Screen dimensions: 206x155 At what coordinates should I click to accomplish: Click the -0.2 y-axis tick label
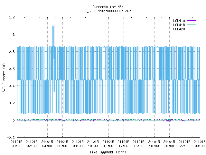11,138
